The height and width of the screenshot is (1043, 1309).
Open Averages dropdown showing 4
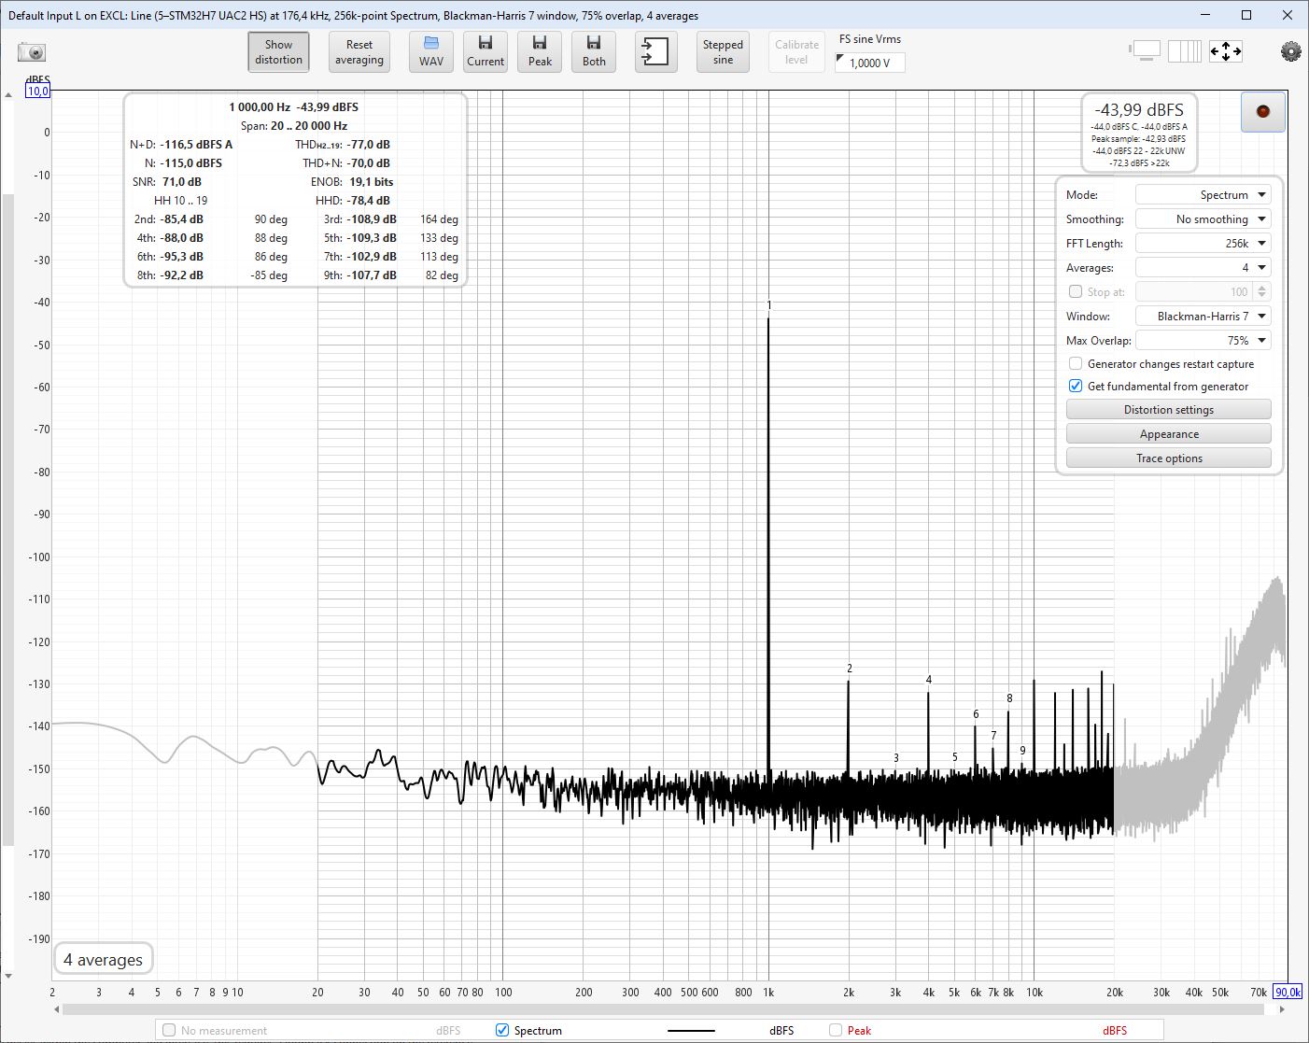click(x=1203, y=268)
